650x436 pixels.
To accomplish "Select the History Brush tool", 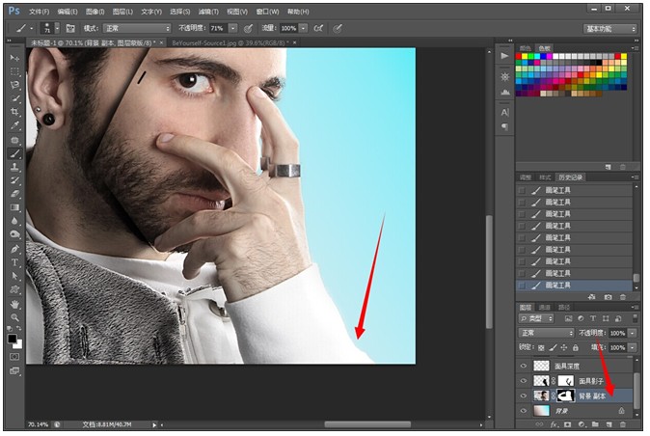I will click(x=14, y=180).
